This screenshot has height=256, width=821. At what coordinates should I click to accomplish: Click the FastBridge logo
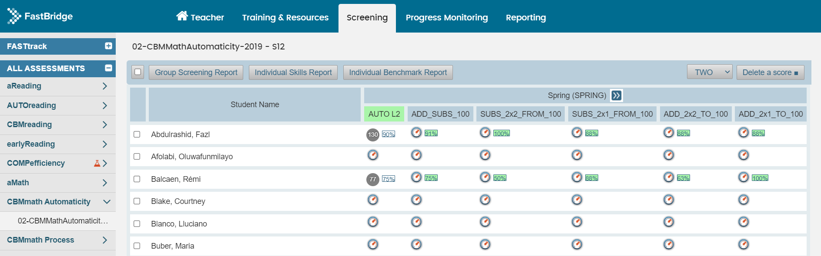point(40,16)
